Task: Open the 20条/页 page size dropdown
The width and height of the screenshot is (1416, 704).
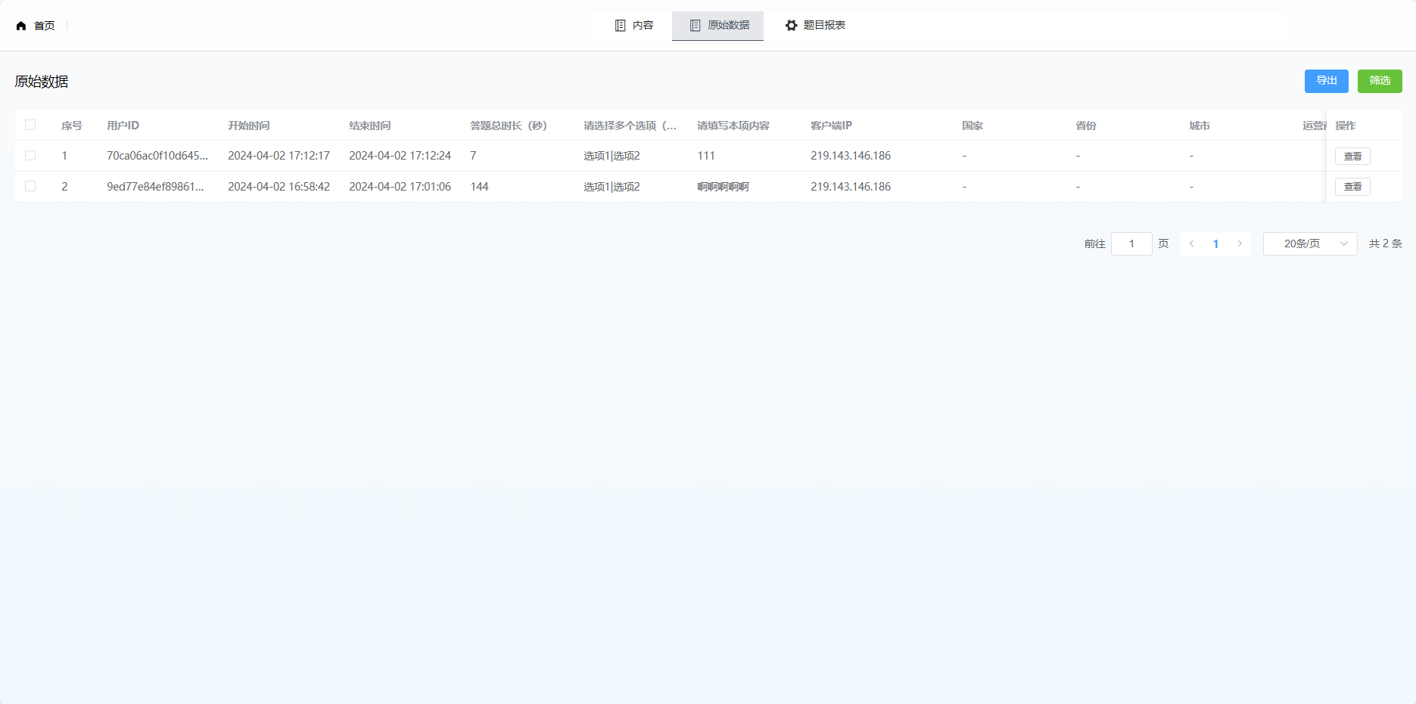Action: [1310, 243]
